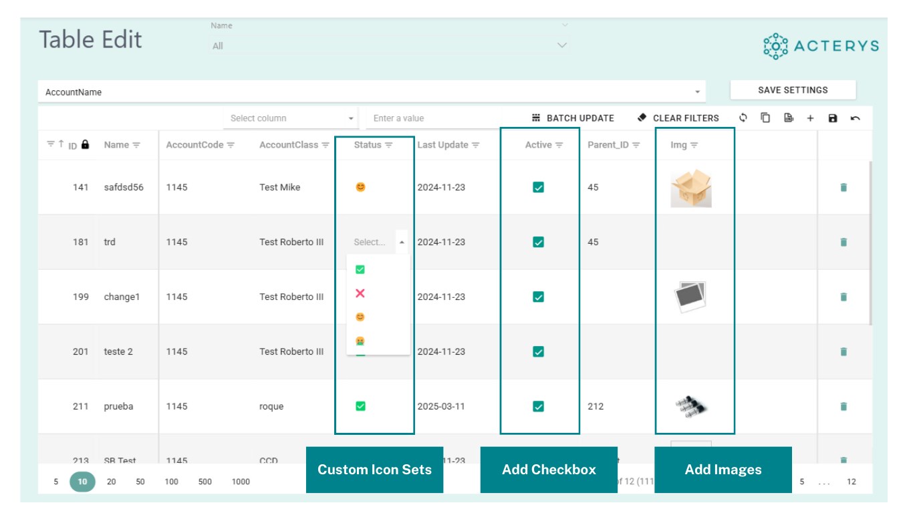Viewport: 913px width, 513px height.
Task: Click the name cell change1
Action: (x=122, y=297)
